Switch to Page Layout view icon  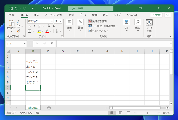(x=120, y=113)
